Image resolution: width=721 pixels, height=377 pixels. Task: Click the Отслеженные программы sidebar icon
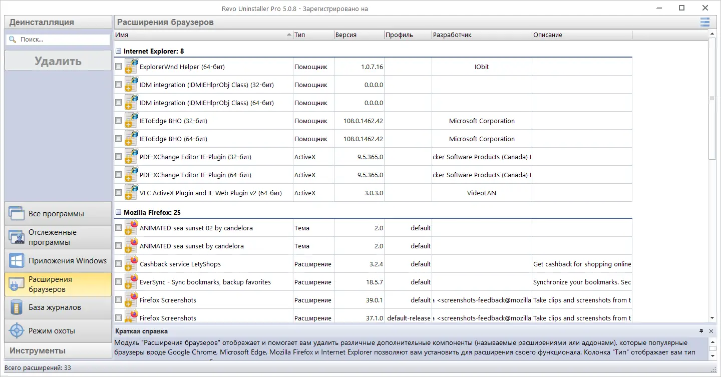(17, 237)
